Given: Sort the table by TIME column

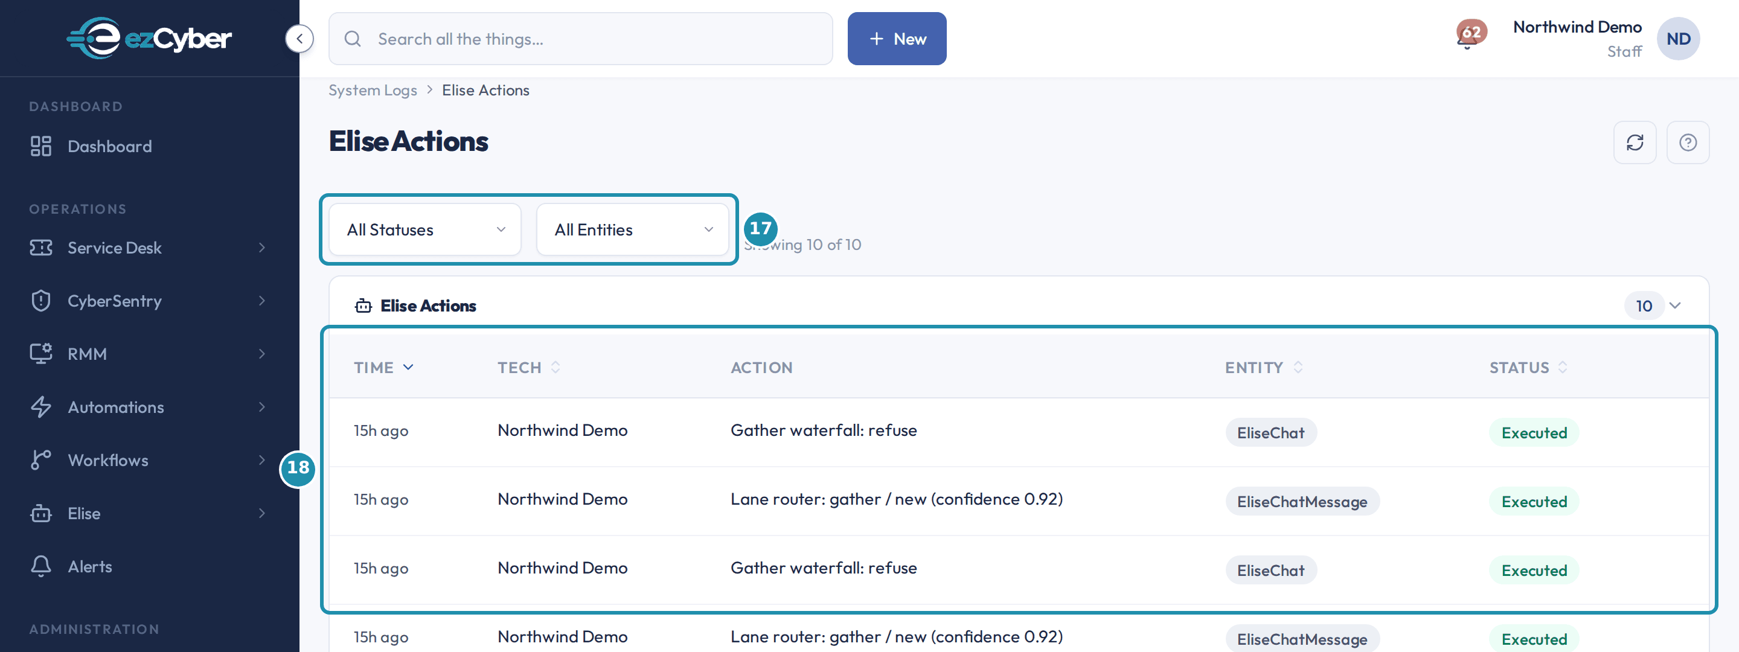Looking at the screenshot, I should click(383, 367).
